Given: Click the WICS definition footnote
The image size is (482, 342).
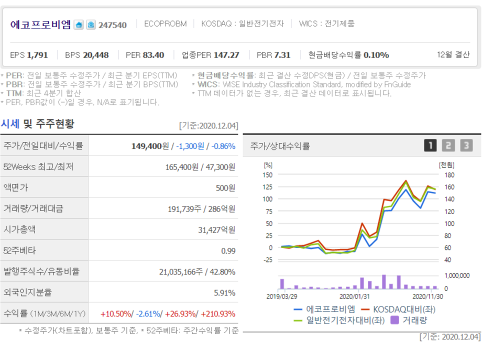Looking at the screenshot, I should click(x=301, y=84).
